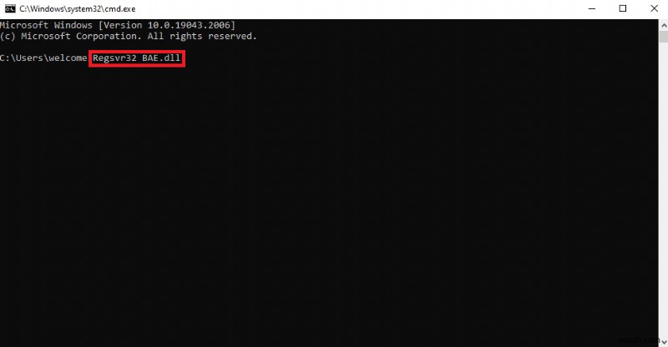Click the scrollbar down arrow

click(x=663, y=341)
